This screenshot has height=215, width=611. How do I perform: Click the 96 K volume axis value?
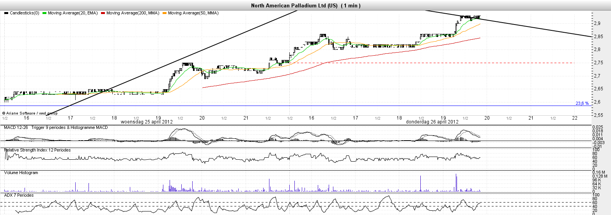point(597,180)
